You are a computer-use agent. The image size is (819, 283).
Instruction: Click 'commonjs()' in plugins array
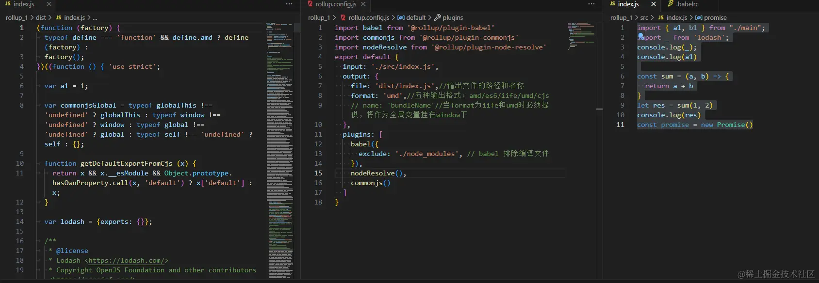(x=371, y=183)
